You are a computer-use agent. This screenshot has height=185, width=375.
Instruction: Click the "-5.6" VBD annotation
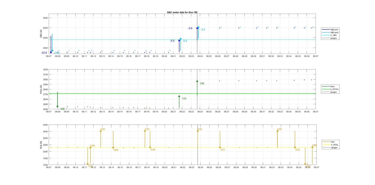pyautogui.click(x=190, y=28)
